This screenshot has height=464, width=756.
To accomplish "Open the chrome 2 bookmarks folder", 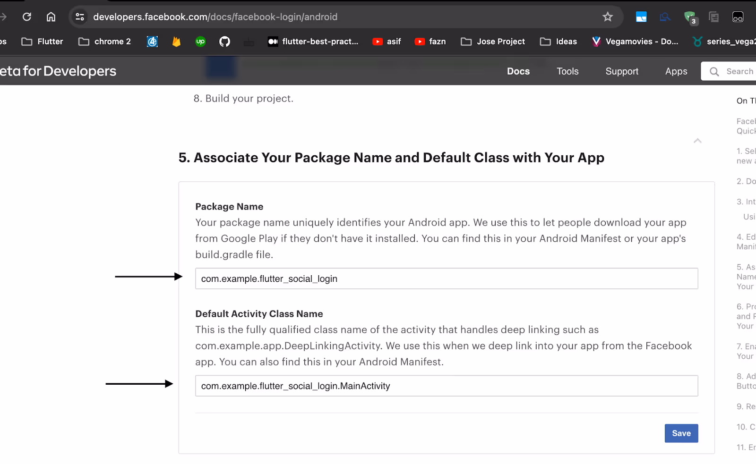I will coord(105,42).
